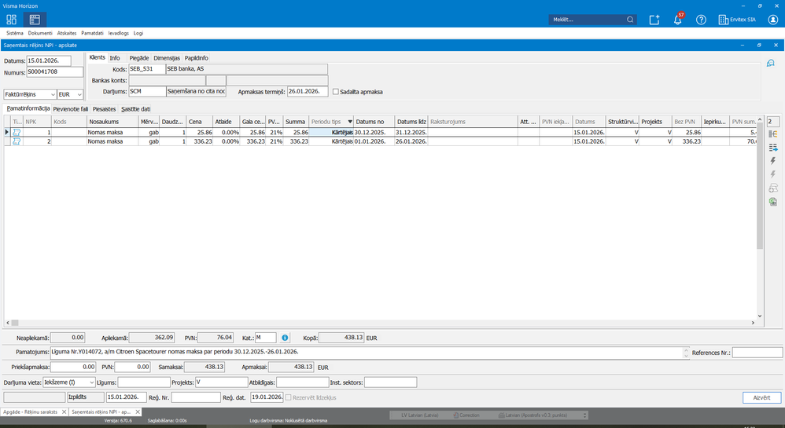Open the user profile icon
Image resolution: width=785 pixels, height=428 pixels.
tap(773, 20)
